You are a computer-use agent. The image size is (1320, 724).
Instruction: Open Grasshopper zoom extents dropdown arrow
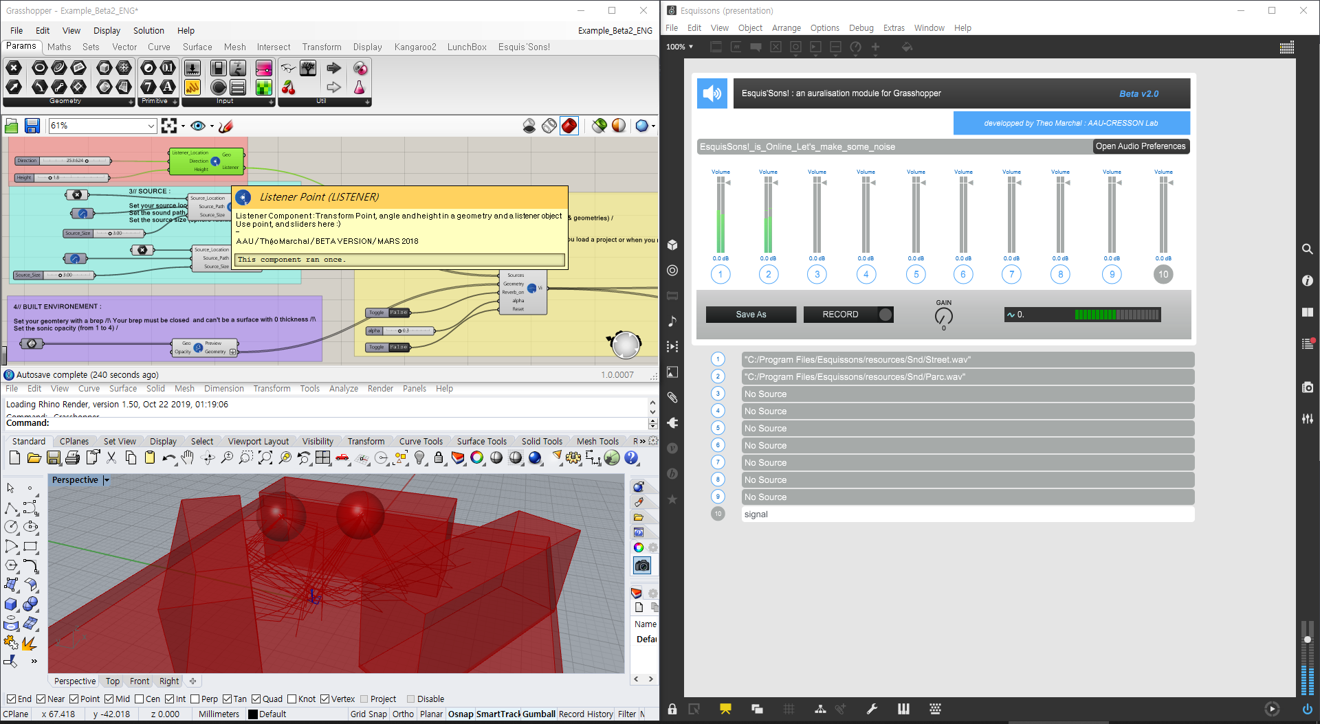(x=183, y=126)
